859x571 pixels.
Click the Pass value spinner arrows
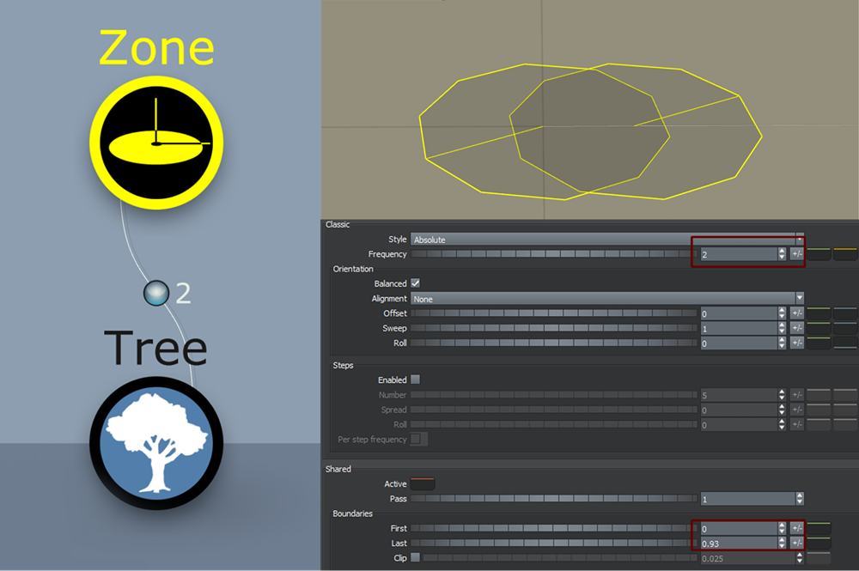pos(800,499)
